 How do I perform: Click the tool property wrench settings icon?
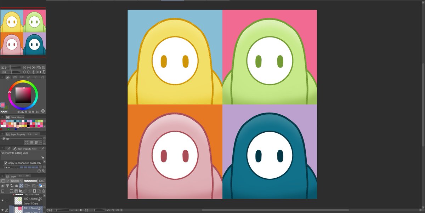(44, 171)
